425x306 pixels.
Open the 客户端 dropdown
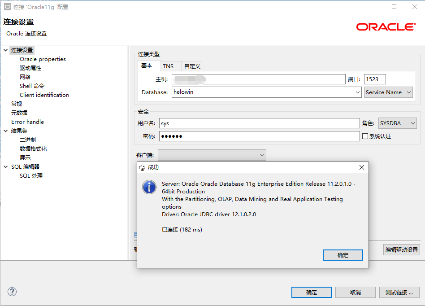tap(262, 155)
